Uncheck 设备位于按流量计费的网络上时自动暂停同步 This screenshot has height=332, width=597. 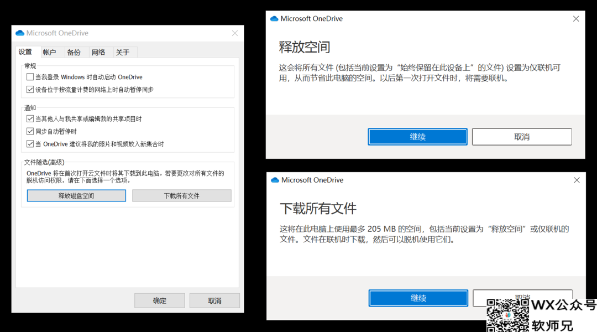pyautogui.click(x=30, y=89)
